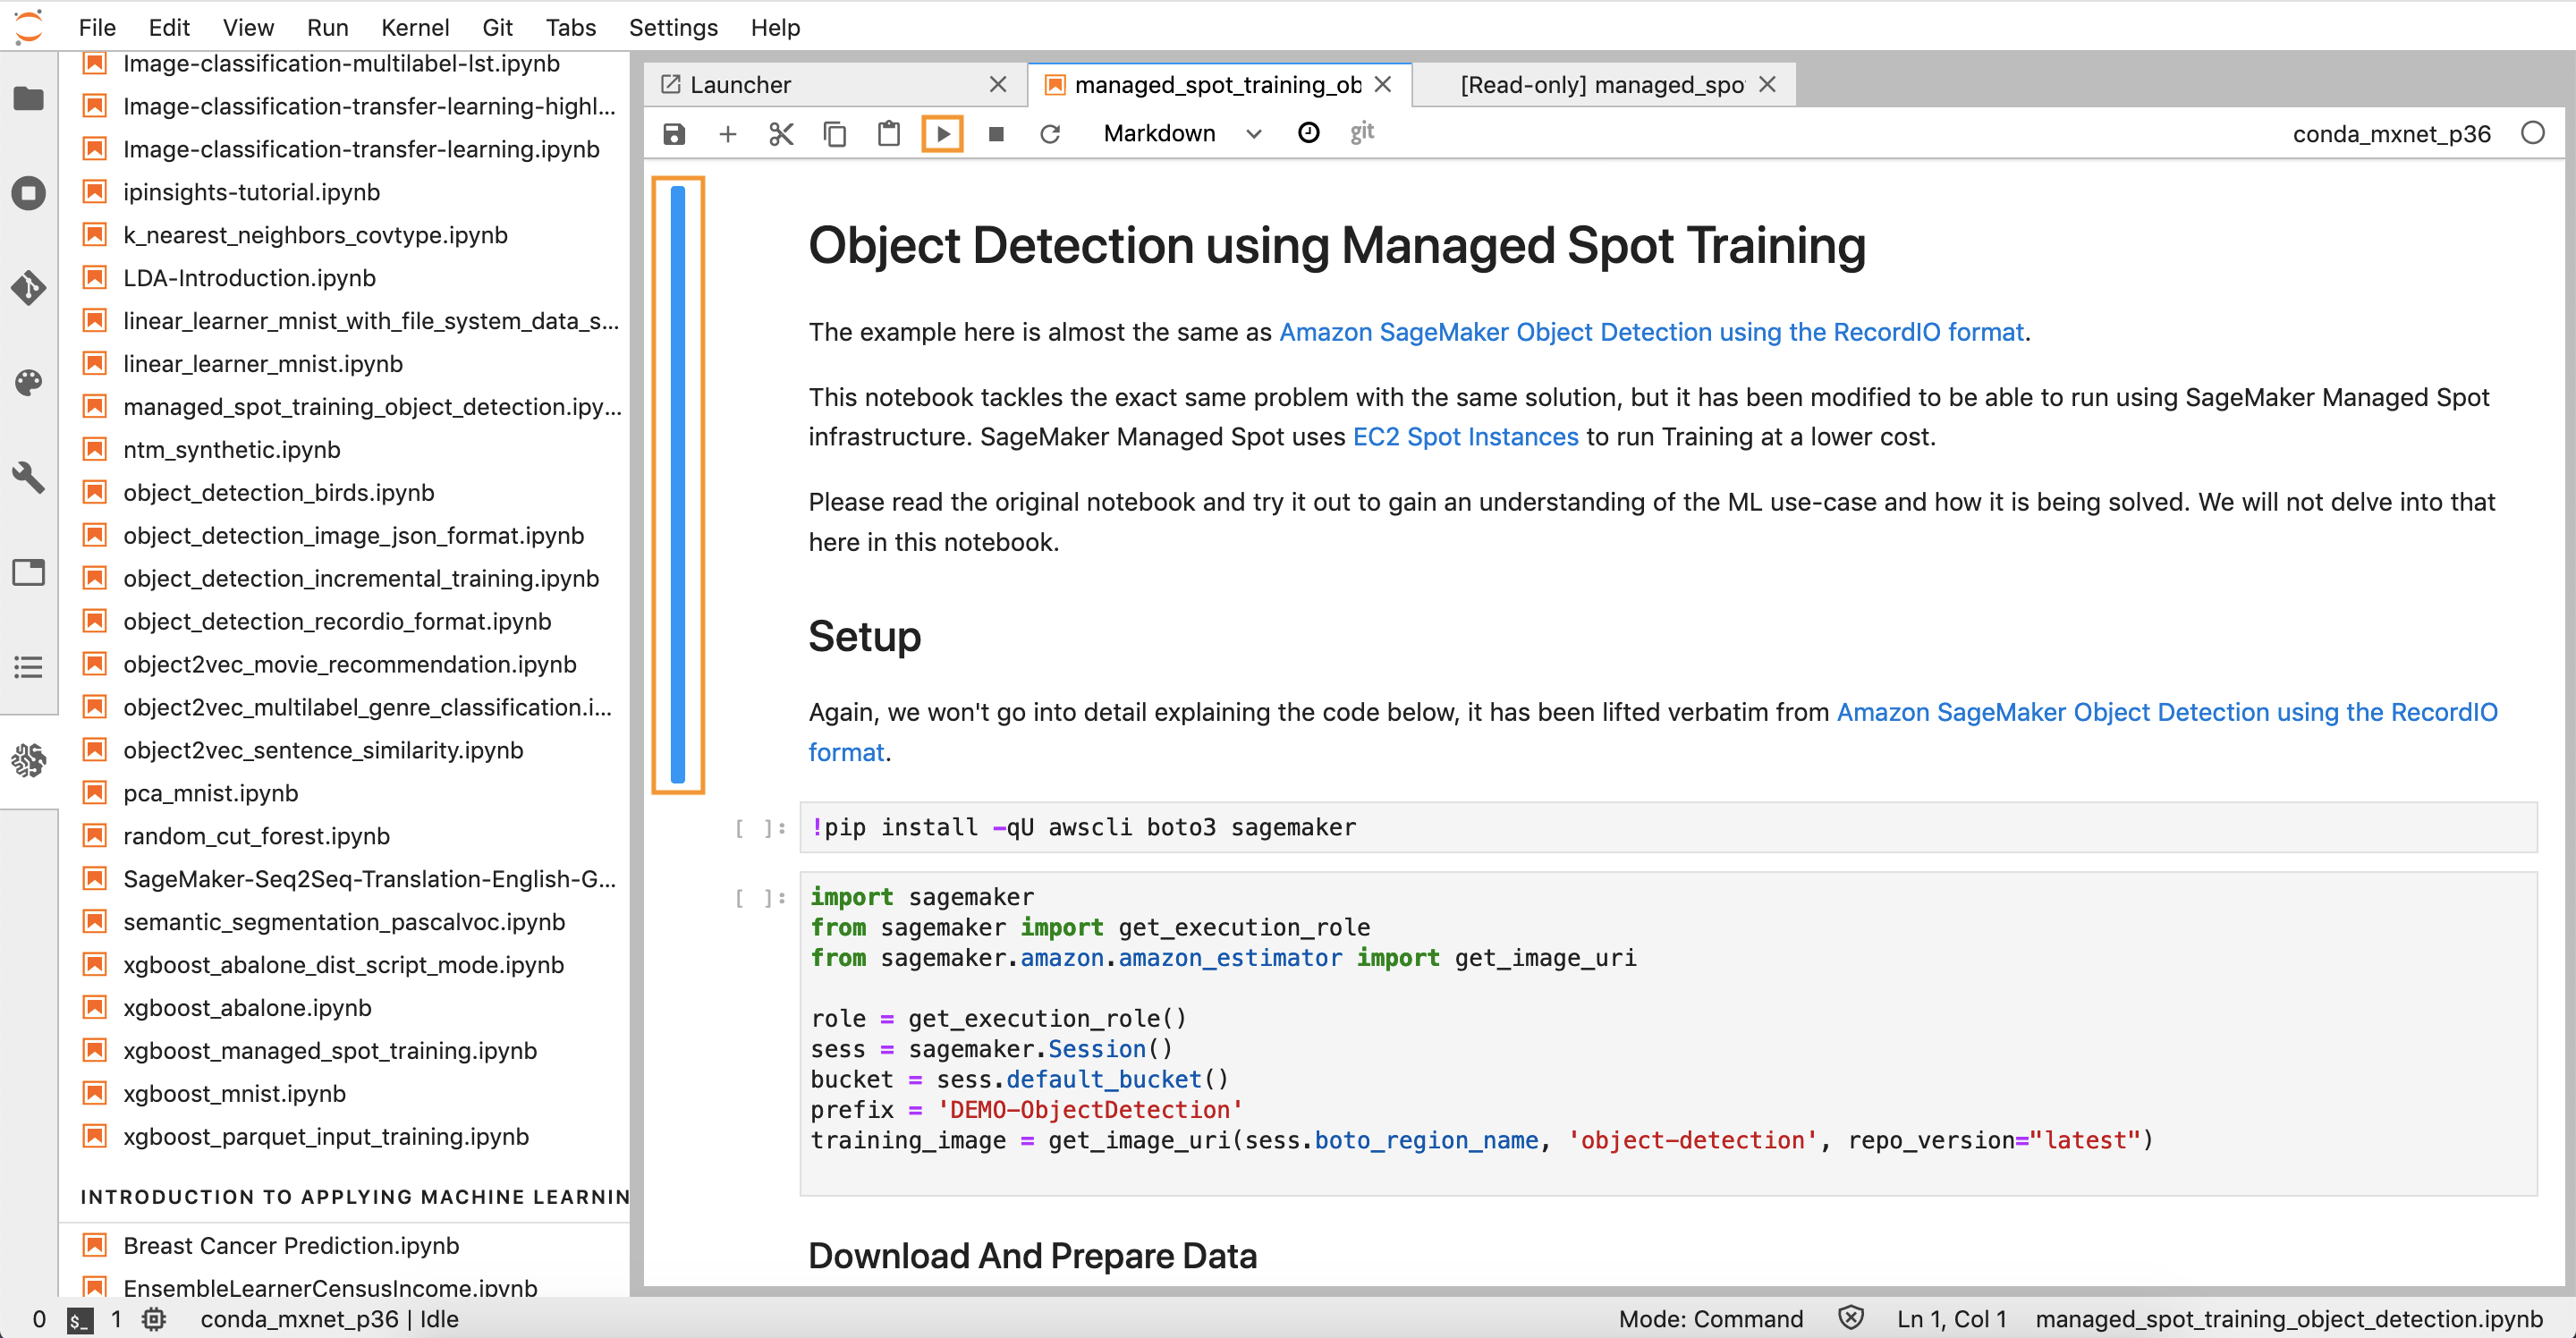Open the Read-only managed_spo tab

coord(1601,81)
